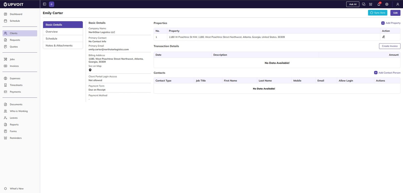This screenshot has height=193, width=403.
Task: Click the emily.carter@northstarlogistics.com email
Action: [109, 50]
